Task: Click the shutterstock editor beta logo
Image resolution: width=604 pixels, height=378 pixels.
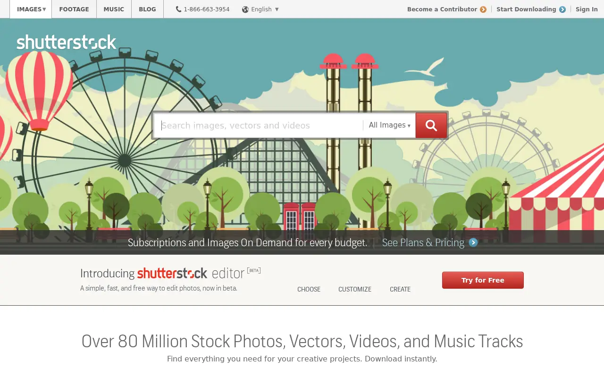Action: 199,273
